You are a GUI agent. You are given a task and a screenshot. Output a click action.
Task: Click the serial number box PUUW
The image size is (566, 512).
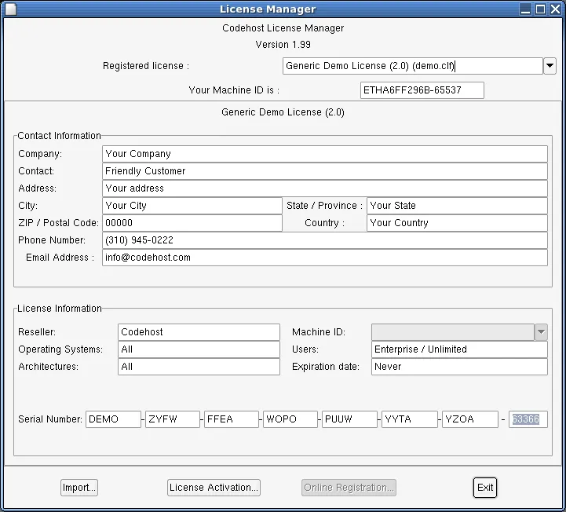tap(349, 419)
